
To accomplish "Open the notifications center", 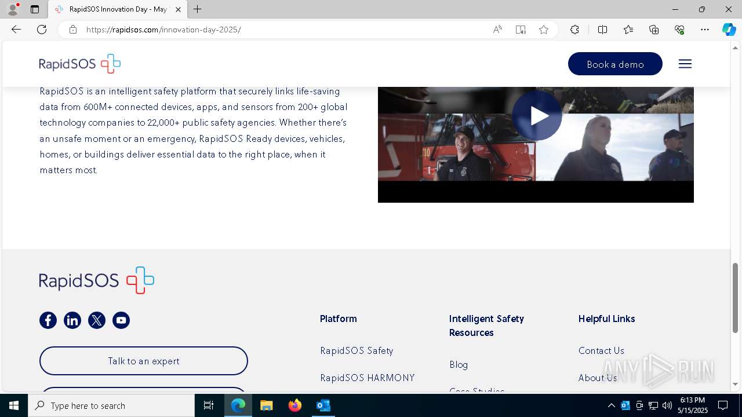I will 723,405.
